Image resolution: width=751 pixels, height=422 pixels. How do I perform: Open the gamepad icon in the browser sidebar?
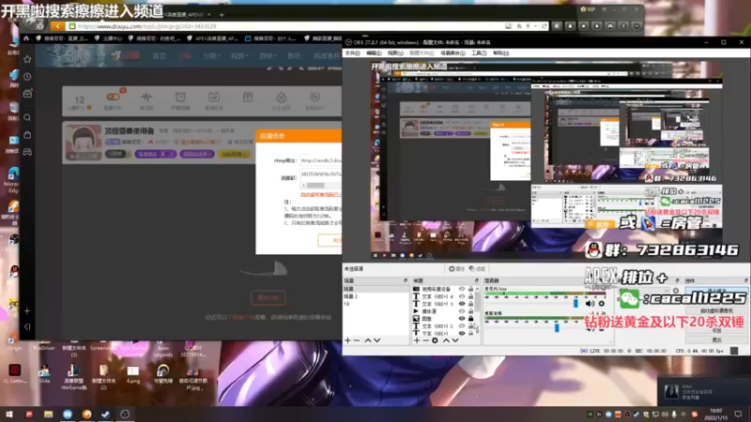click(x=27, y=152)
